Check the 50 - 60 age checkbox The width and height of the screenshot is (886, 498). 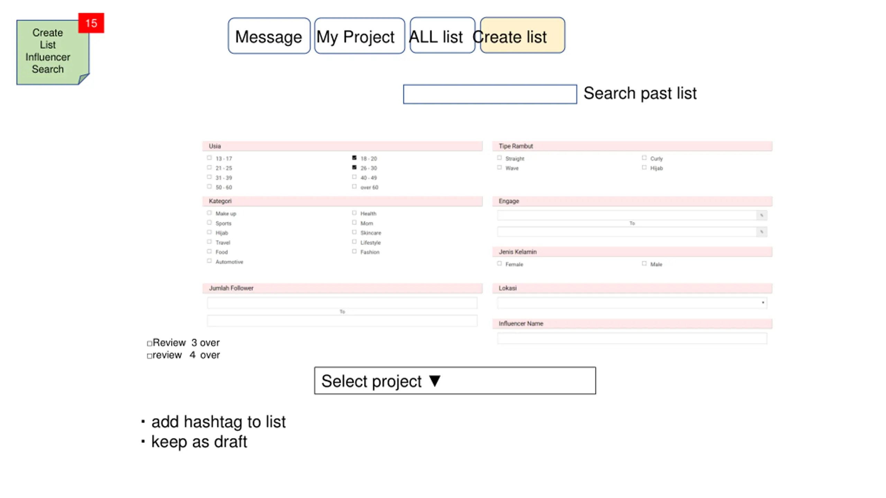point(209,187)
